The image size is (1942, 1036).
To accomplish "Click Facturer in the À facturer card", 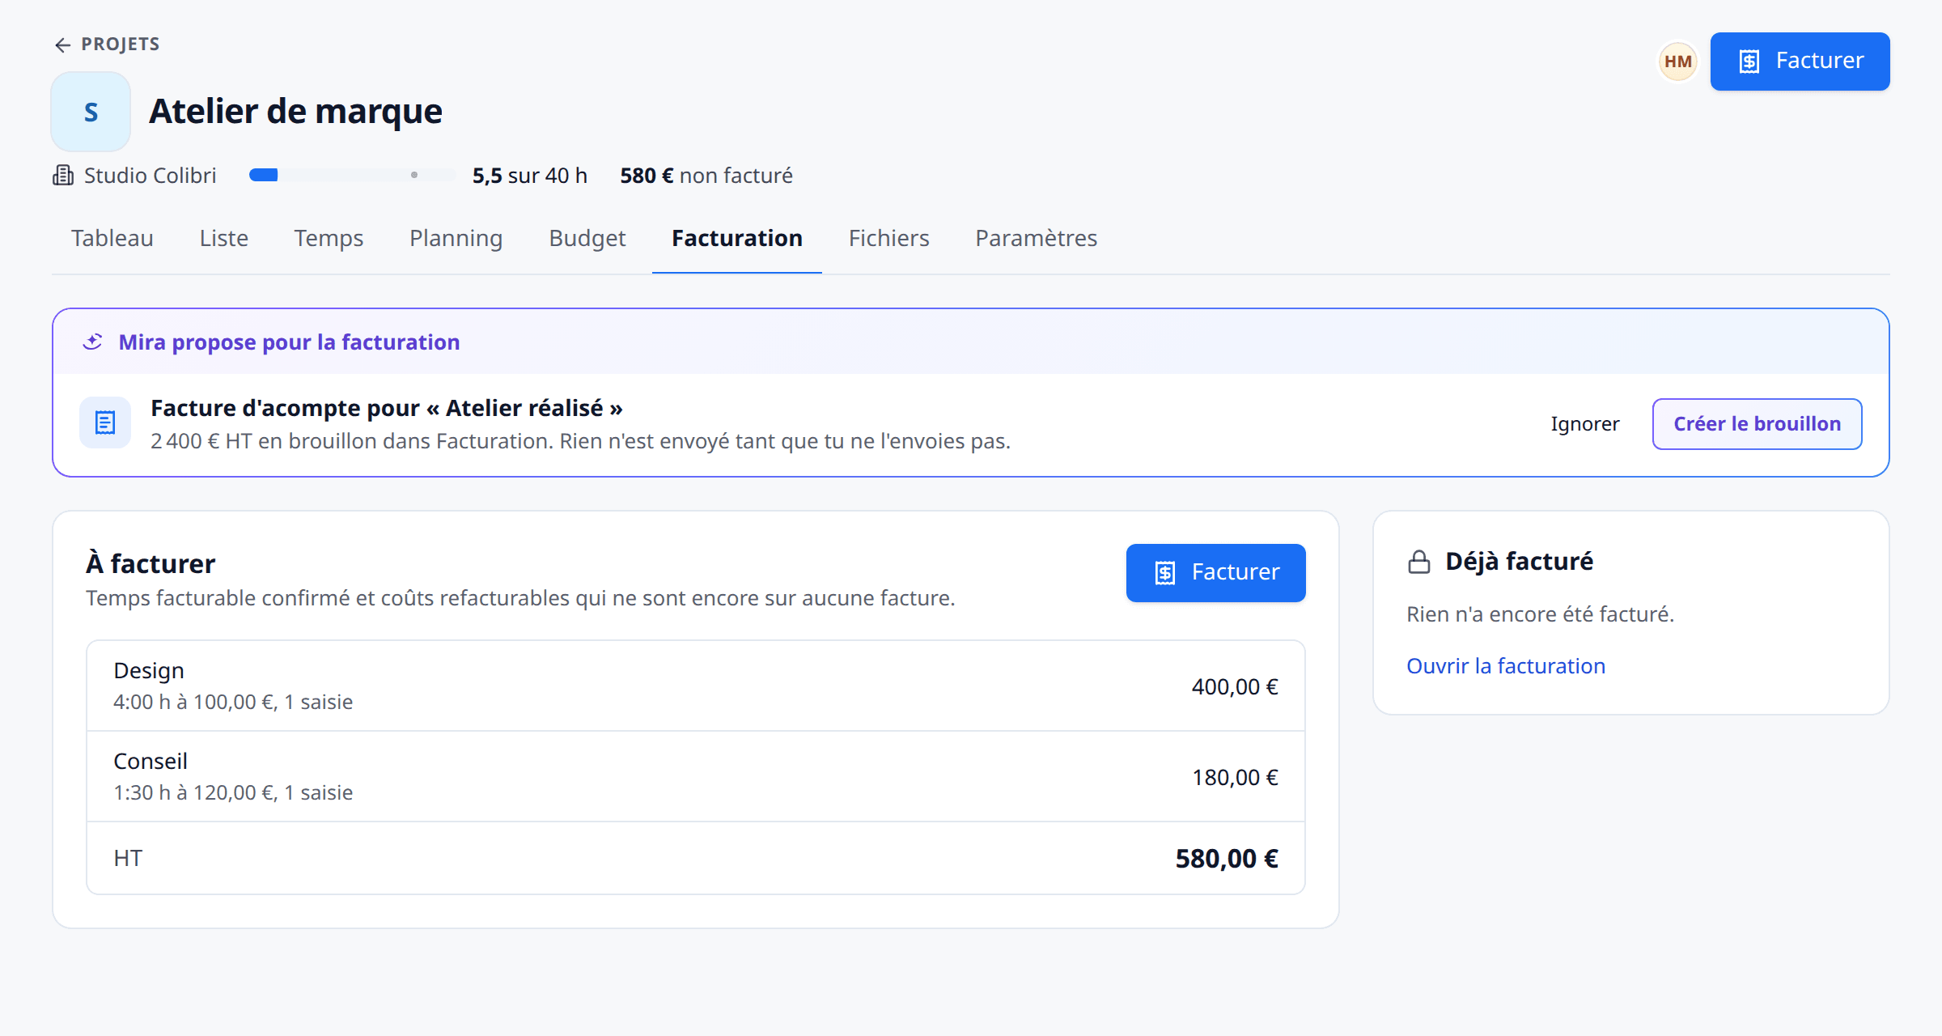I will tap(1215, 573).
